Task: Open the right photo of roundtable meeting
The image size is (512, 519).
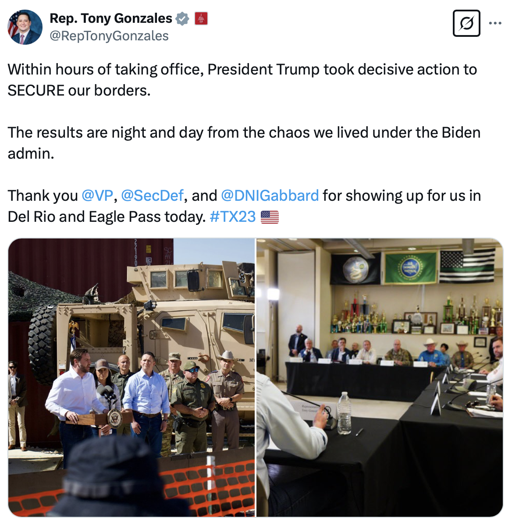Action: pyautogui.click(x=380, y=377)
